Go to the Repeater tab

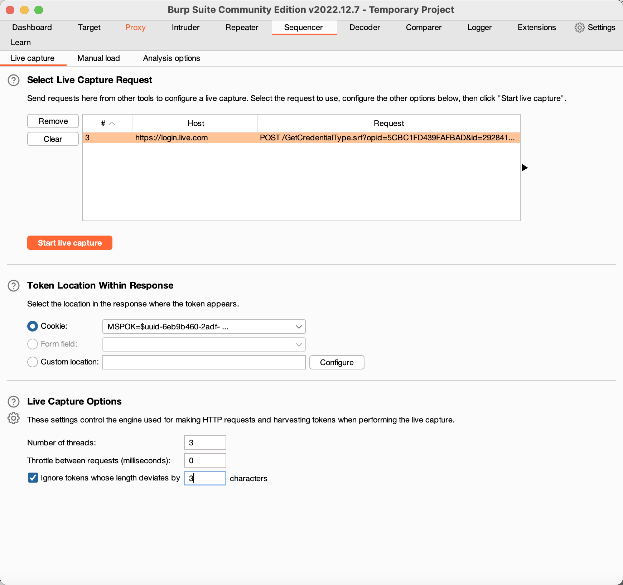[x=242, y=28]
